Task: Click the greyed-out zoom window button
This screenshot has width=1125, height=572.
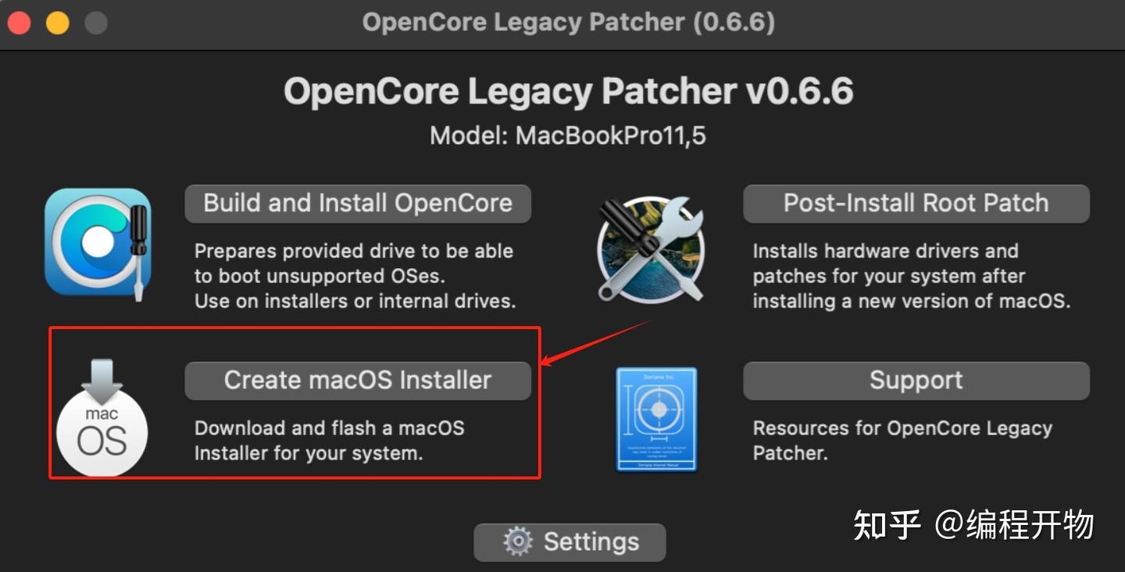Action: click(x=96, y=23)
